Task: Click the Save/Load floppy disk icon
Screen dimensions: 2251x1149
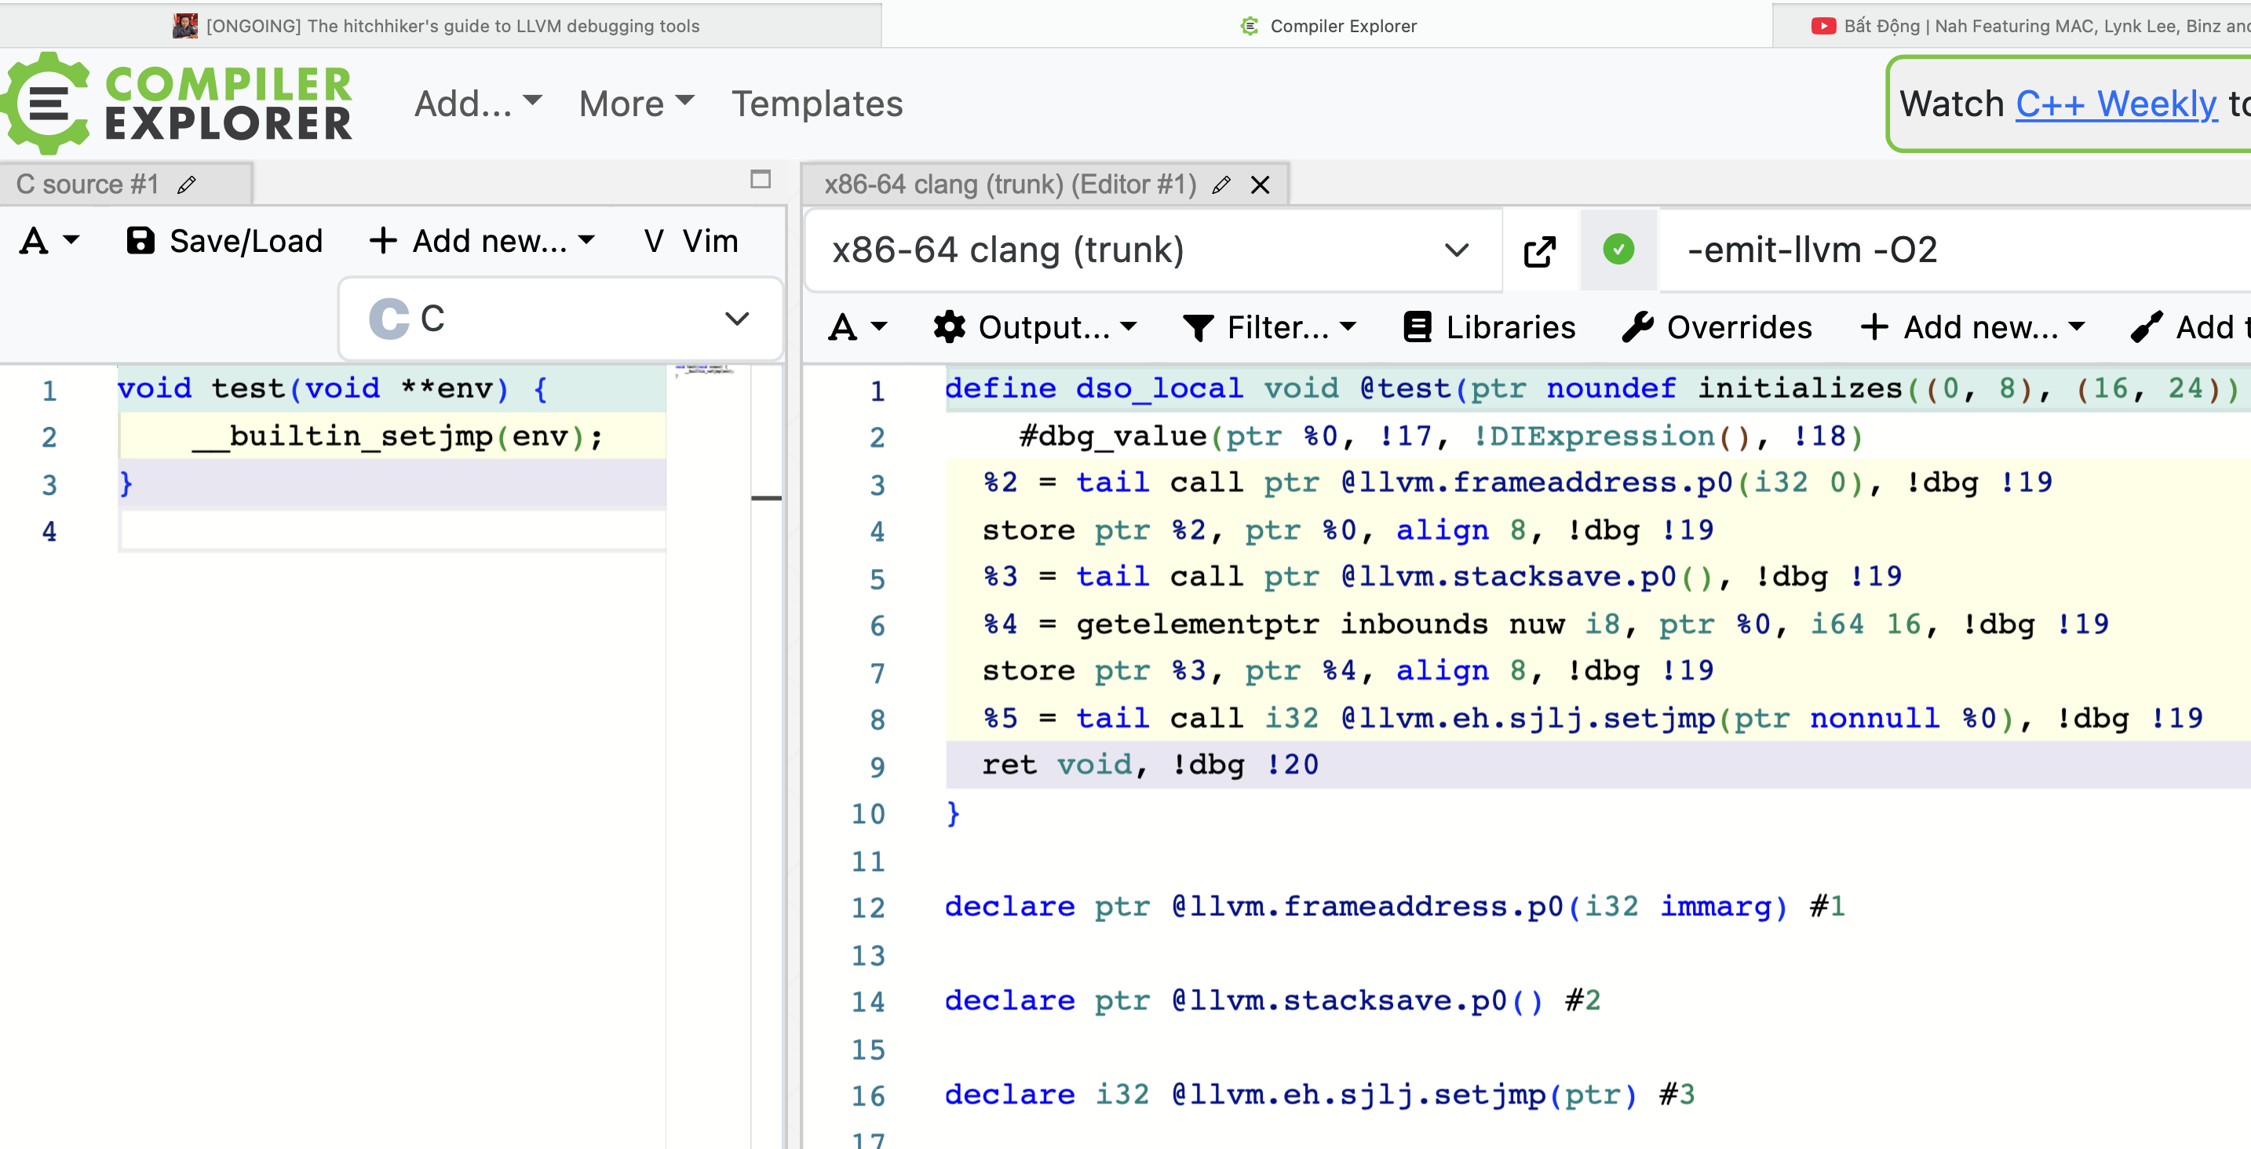Action: tap(140, 240)
